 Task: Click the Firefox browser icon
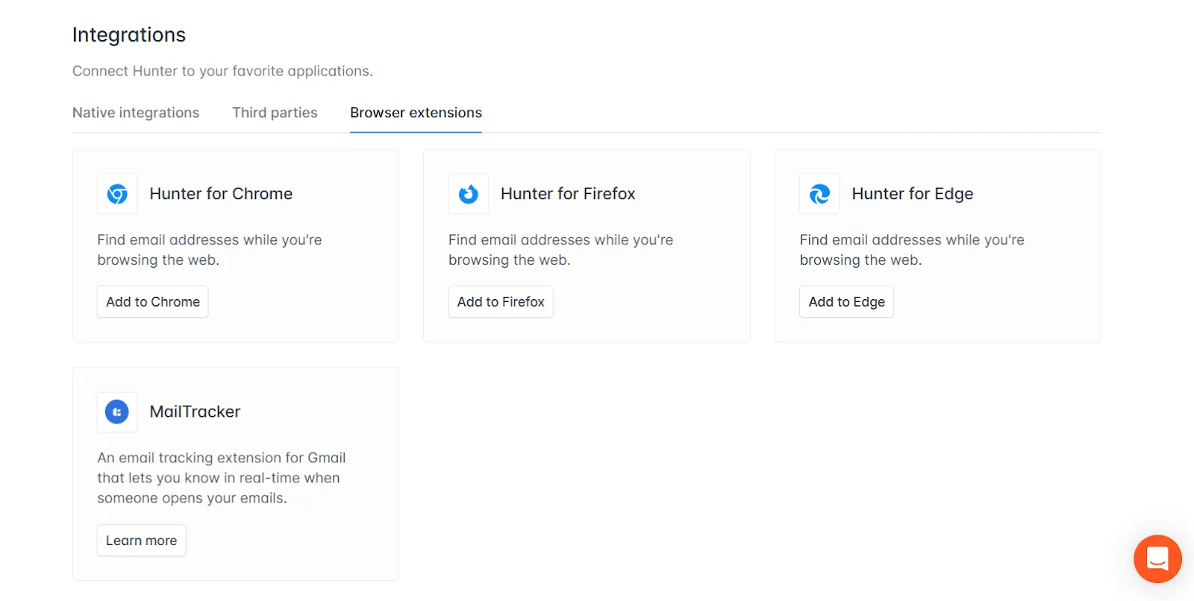click(x=468, y=194)
